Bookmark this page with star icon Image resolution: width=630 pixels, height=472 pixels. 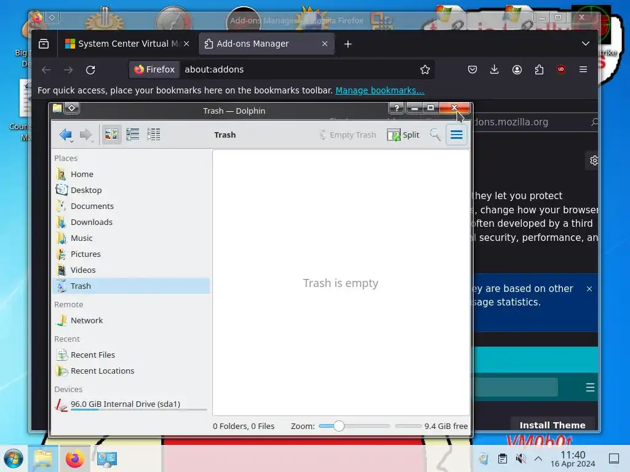click(425, 70)
